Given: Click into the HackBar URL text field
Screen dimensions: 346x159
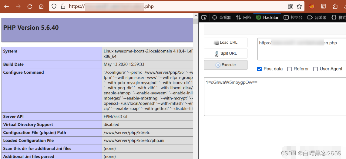Looking at the screenshot, I should 302,49.
